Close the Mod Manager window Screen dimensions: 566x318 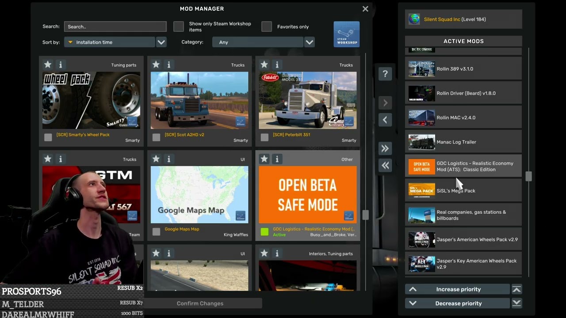(365, 9)
